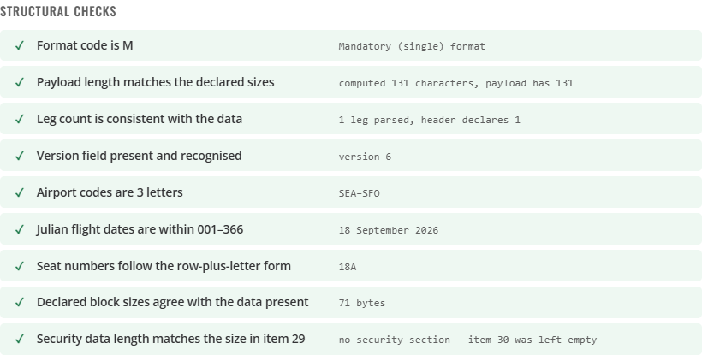This screenshot has width=702, height=355.
Task: Click the checkmark for Leg count consistency
Action: [19, 119]
